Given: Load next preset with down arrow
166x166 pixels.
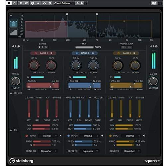Looking at the screenshot, I should click(x=82, y=3).
